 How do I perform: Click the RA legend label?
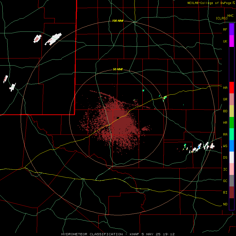(225, 135)
